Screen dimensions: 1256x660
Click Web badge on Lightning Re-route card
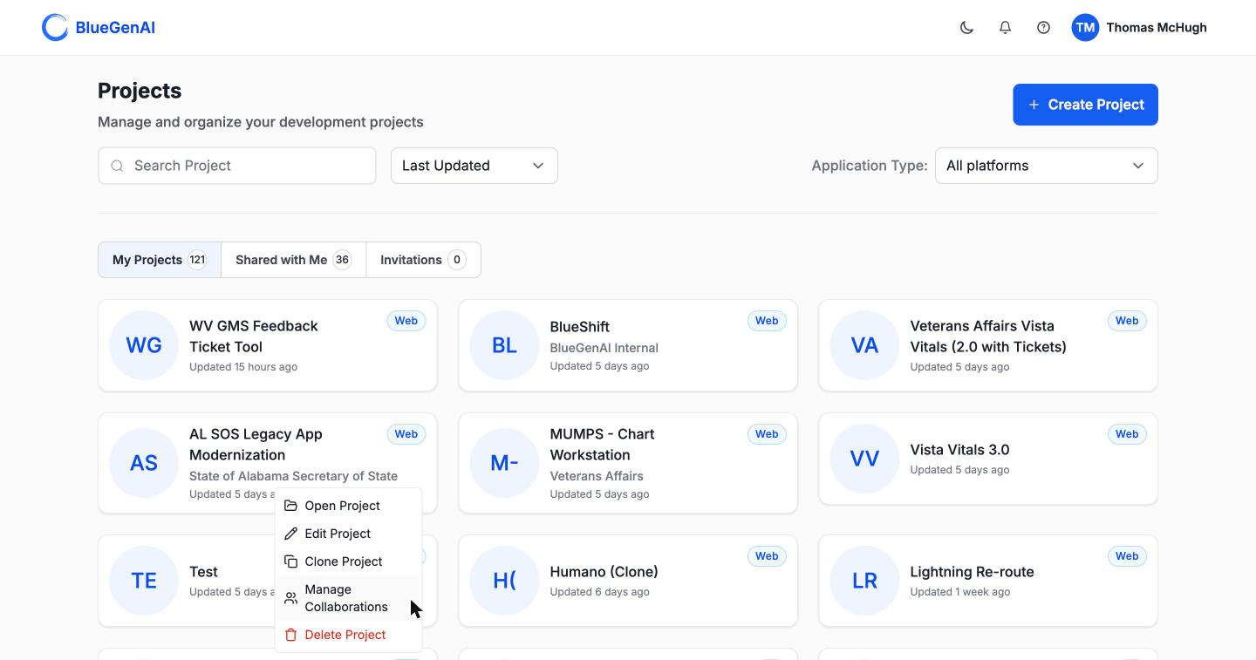(x=1127, y=556)
